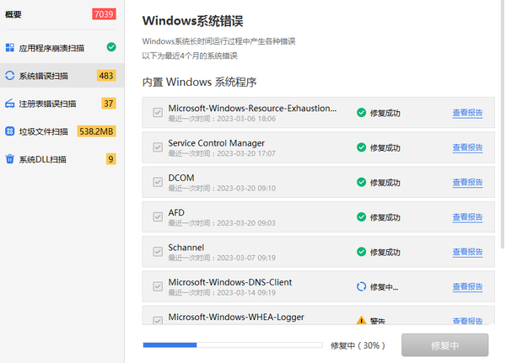Select the 注册表错误扫描 sidebar item
Viewport: 506px width, 363px height.
47,104
